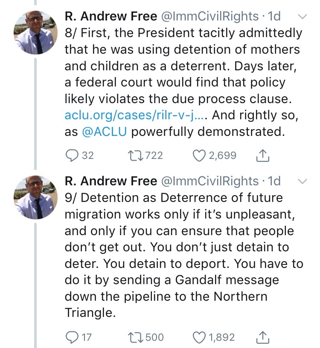Click the 1d timestamp on 8/ tweet
The image size is (320, 348).
click(x=273, y=16)
